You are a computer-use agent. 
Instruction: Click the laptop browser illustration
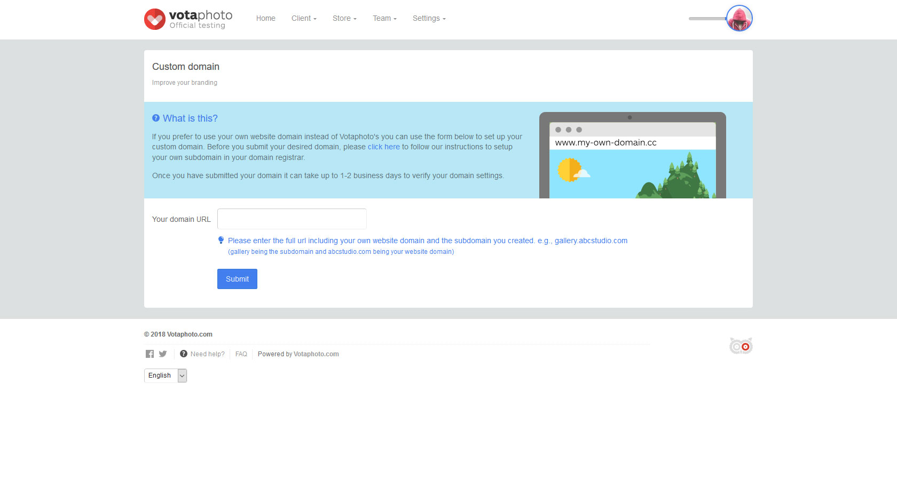coord(633,155)
